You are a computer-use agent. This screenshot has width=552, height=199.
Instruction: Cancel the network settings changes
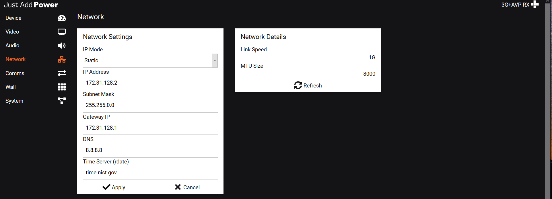click(x=187, y=187)
